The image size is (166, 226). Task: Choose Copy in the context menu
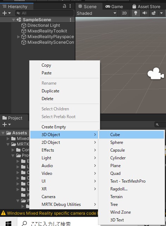pos(64,65)
